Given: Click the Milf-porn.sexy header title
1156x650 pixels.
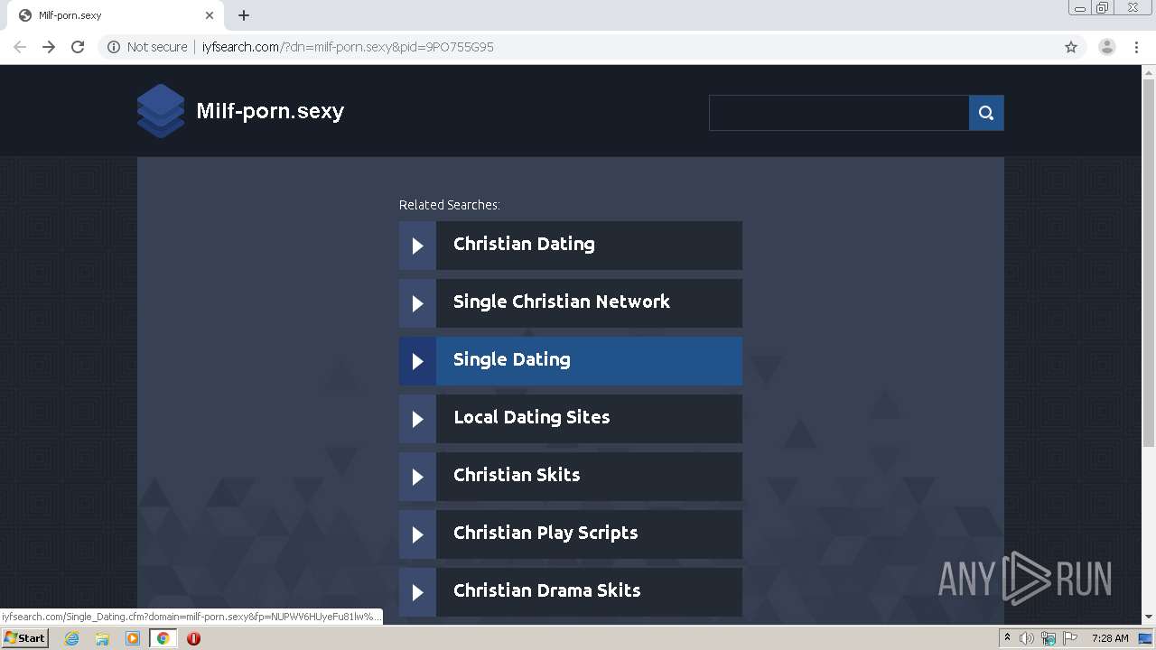Looking at the screenshot, I should coord(270,111).
